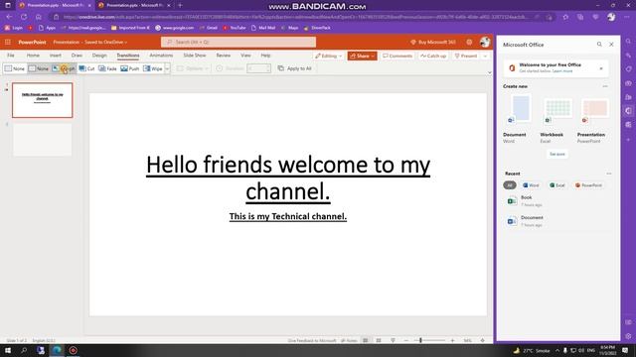Open the Comments pane
636x357 pixels.
[x=397, y=56]
